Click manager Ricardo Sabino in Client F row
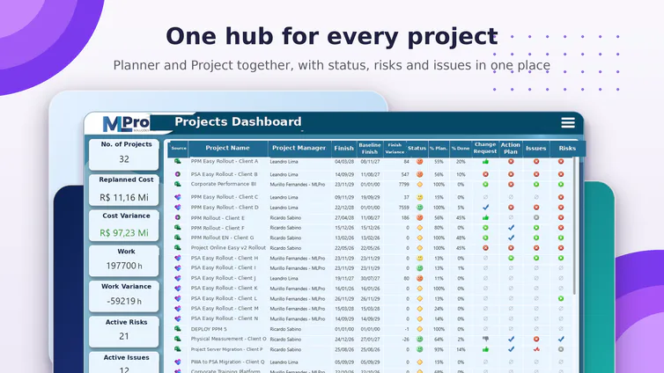664x373 pixels. [x=286, y=228]
